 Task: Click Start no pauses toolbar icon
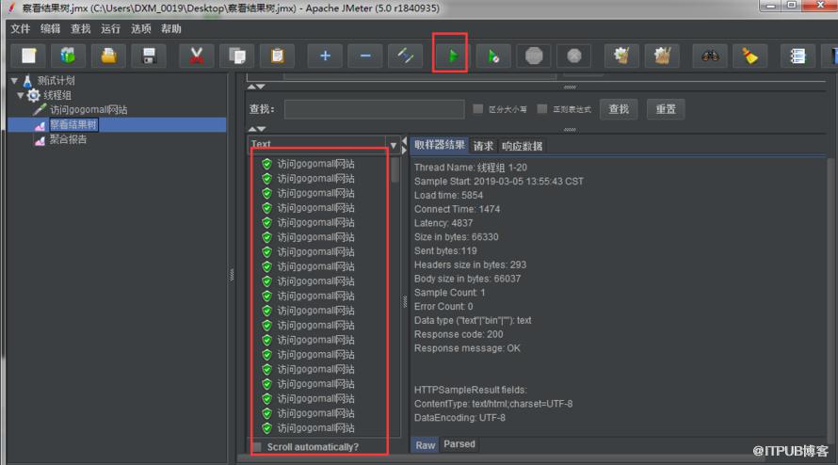[492, 56]
